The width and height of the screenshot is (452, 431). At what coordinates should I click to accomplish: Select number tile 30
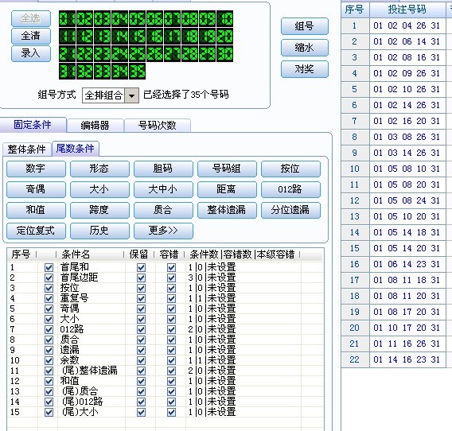[x=225, y=54]
